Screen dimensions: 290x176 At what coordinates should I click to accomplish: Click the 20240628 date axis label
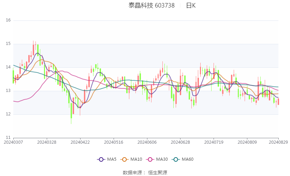(180, 142)
